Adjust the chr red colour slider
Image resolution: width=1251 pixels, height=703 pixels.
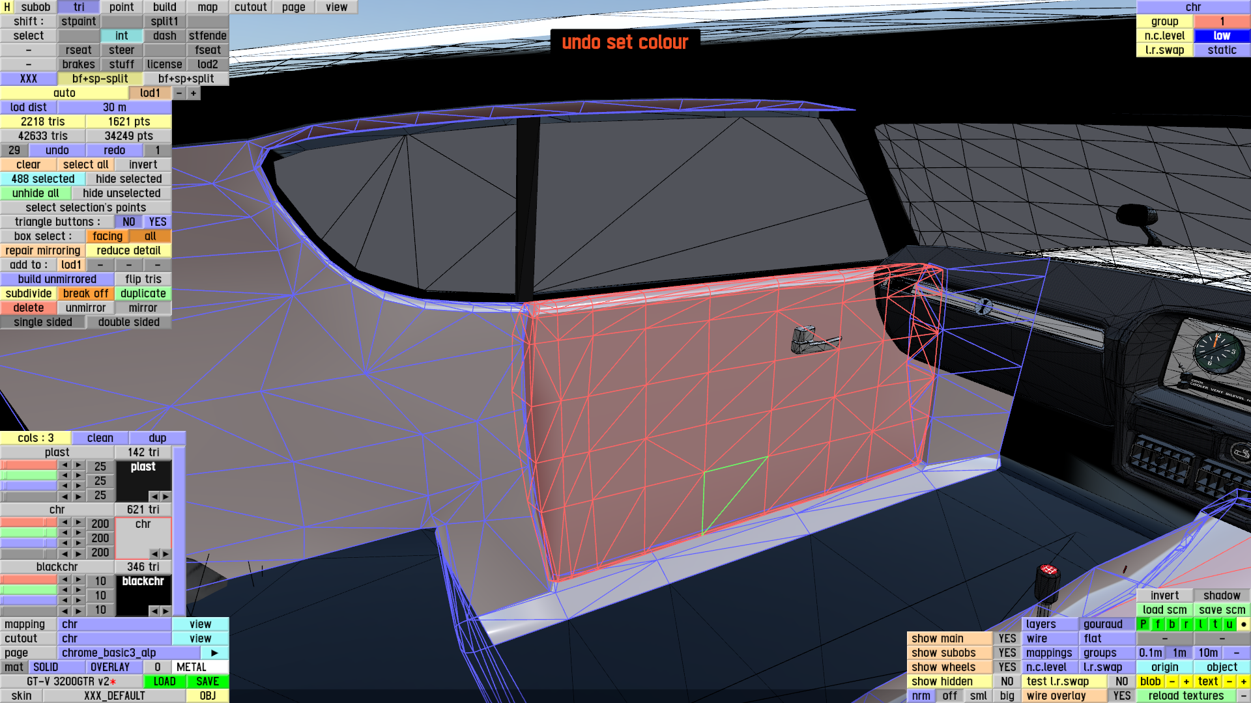point(29,523)
